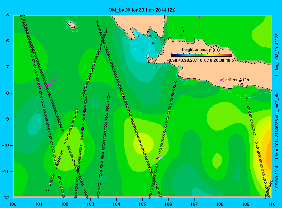Click the magenta drifter marker at top near 107.2E
The height and width of the screenshot is (208, 282).
pyautogui.click(x=200, y=17)
